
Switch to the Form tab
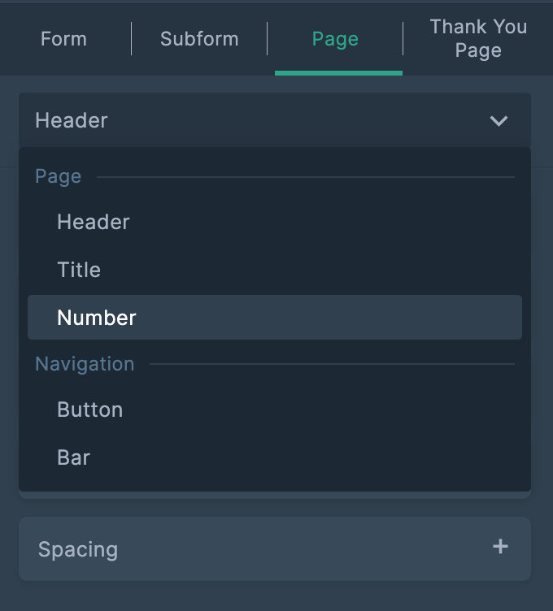[63, 39]
